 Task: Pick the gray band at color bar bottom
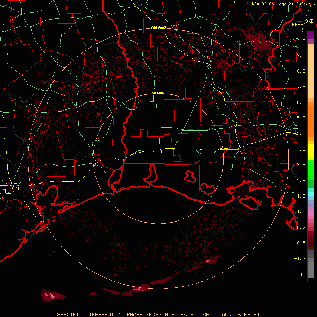coord(311,267)
